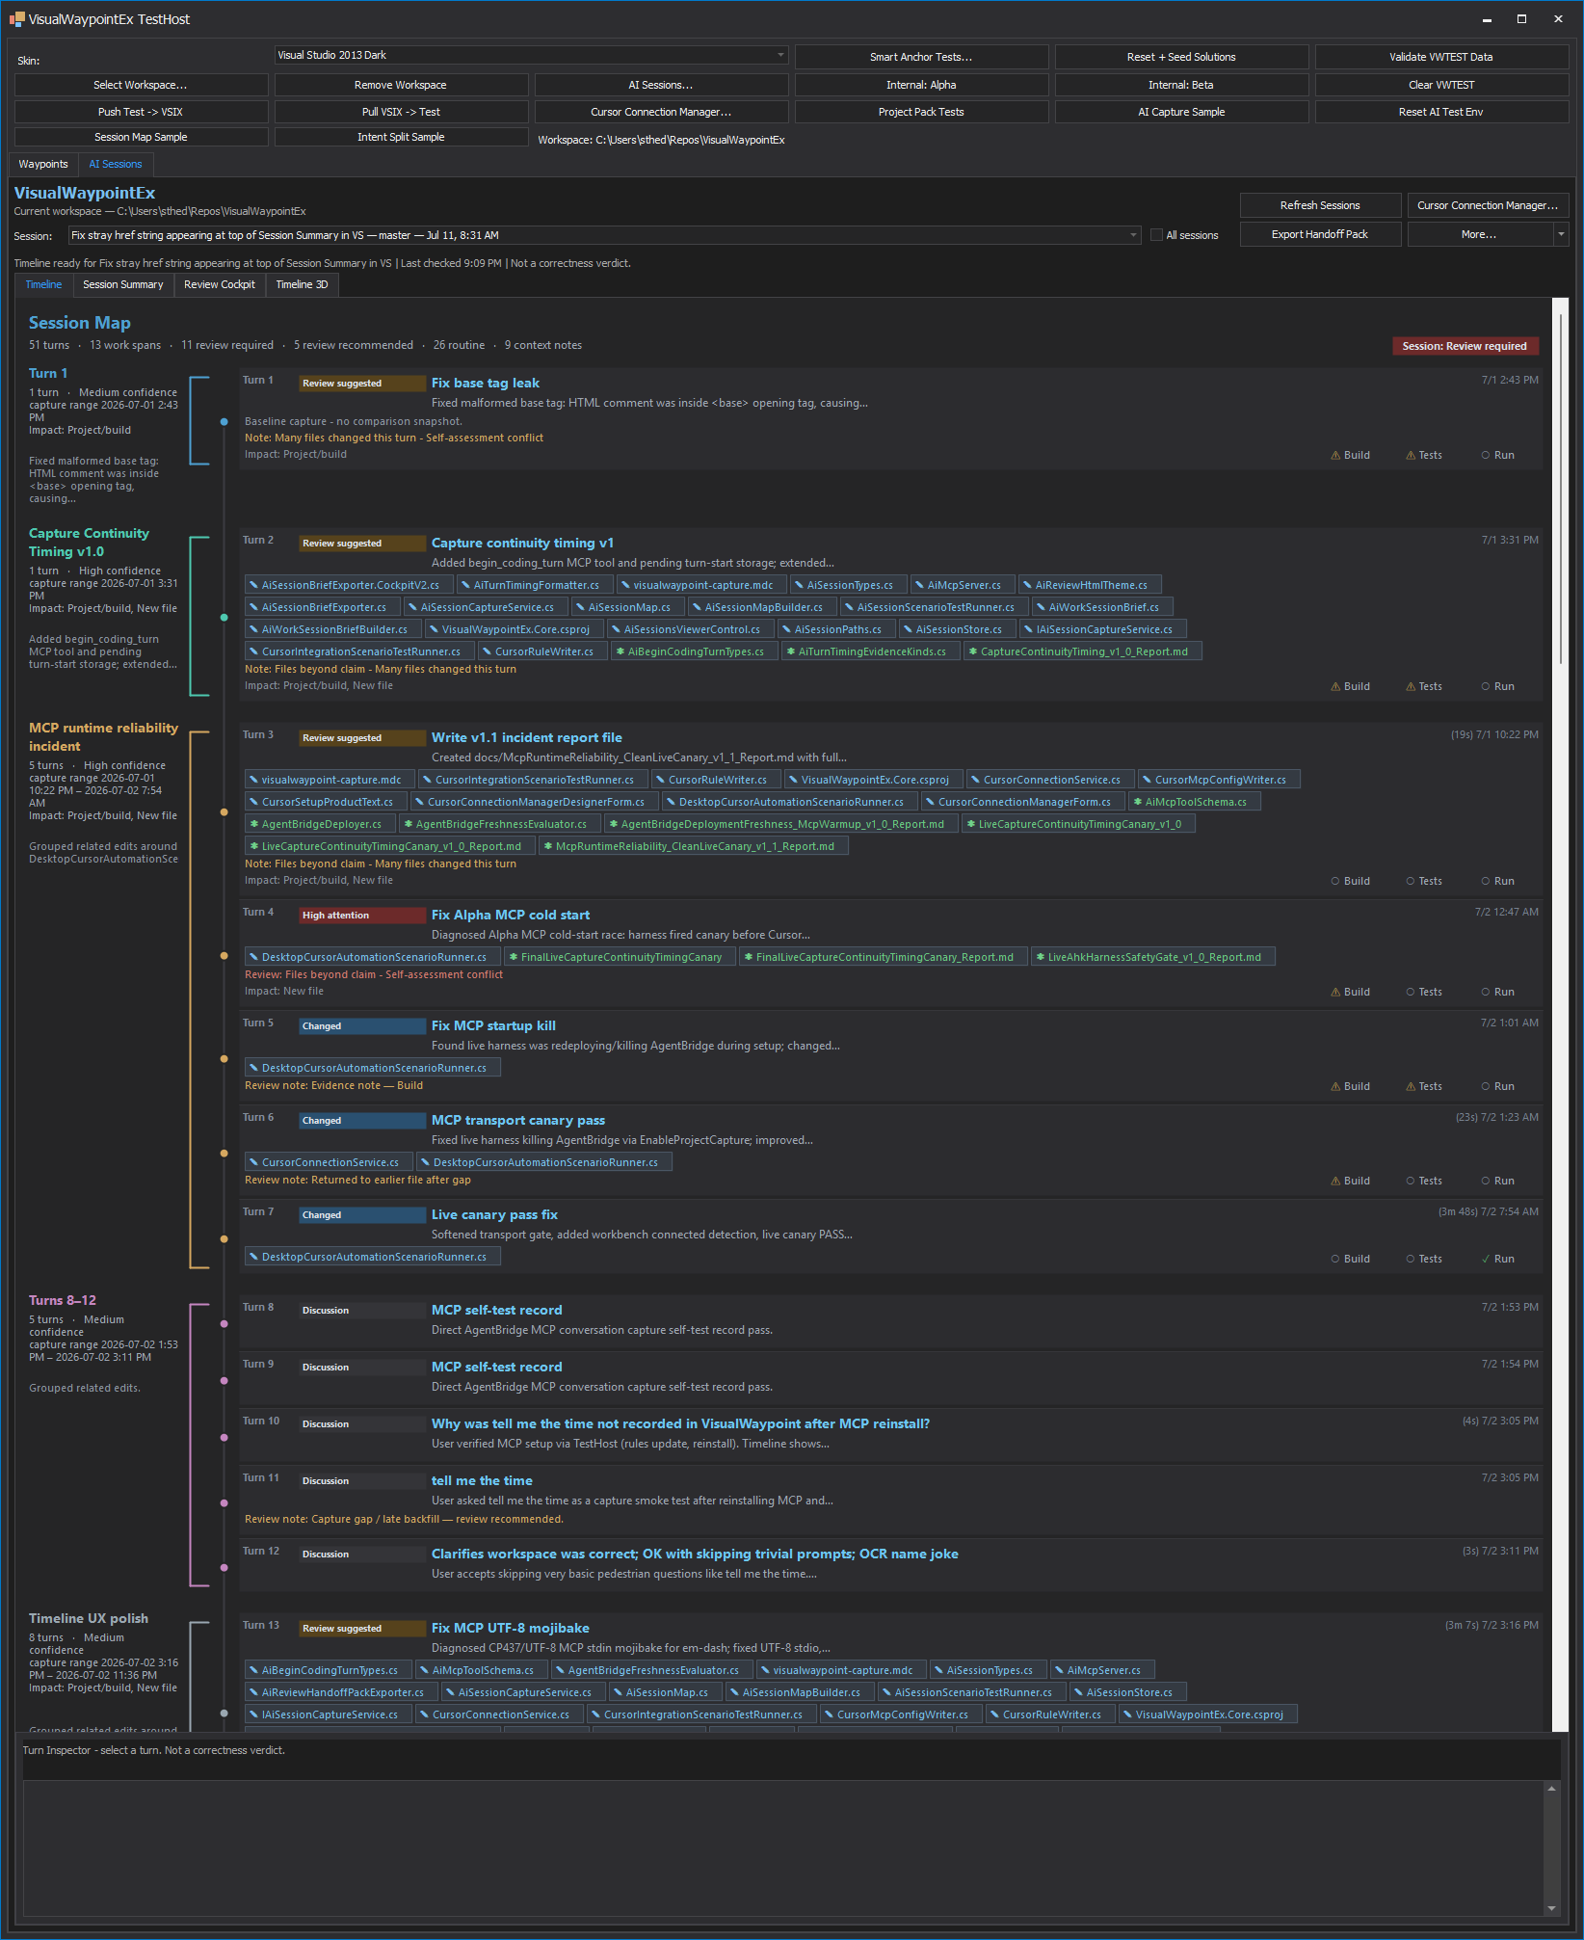Switch to the Waypoints tab
1584x1940 pixels.
(43, 164)
